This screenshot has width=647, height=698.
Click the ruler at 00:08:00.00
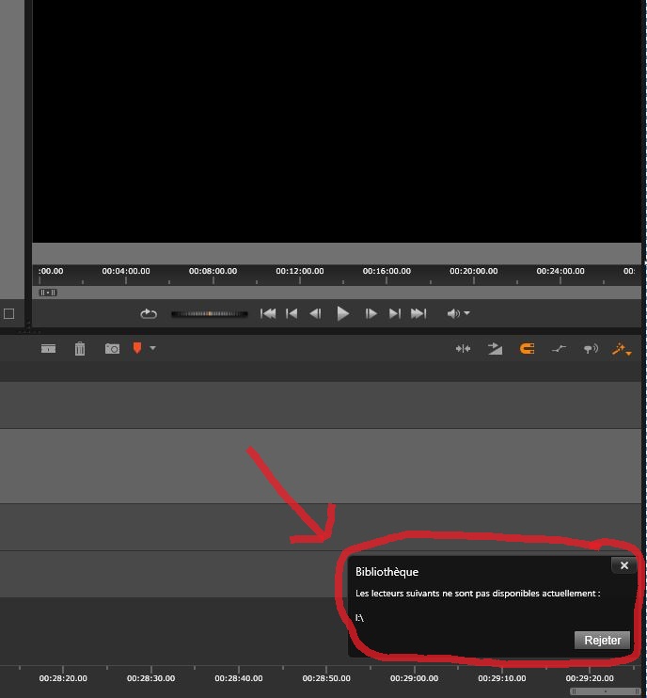[x=213, y=271]
